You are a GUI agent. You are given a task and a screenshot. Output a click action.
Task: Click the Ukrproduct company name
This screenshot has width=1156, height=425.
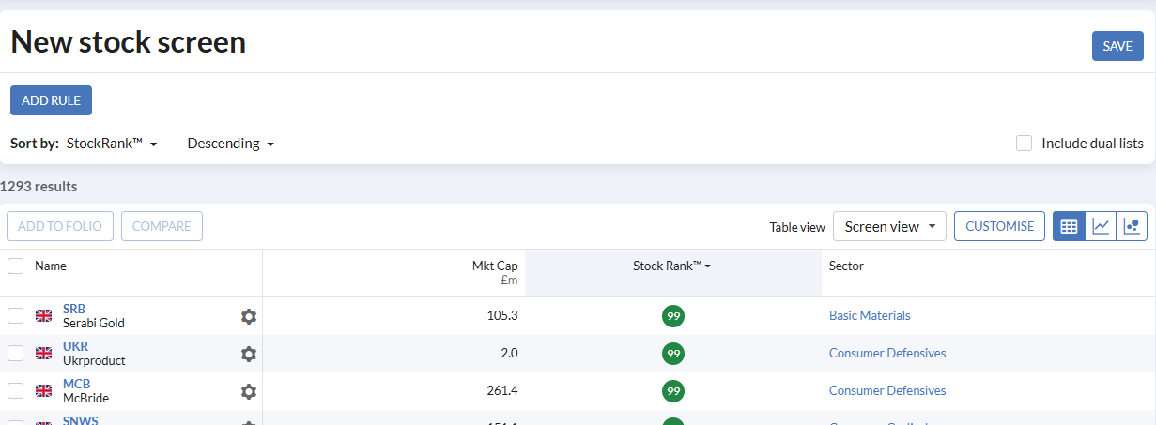point(94,361)
